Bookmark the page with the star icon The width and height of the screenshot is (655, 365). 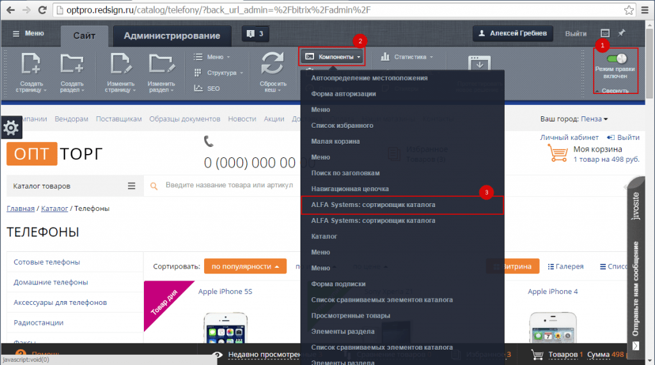(629, 10)
